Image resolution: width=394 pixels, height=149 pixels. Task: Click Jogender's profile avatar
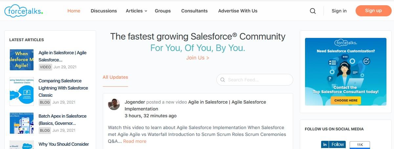coord(114,104)
